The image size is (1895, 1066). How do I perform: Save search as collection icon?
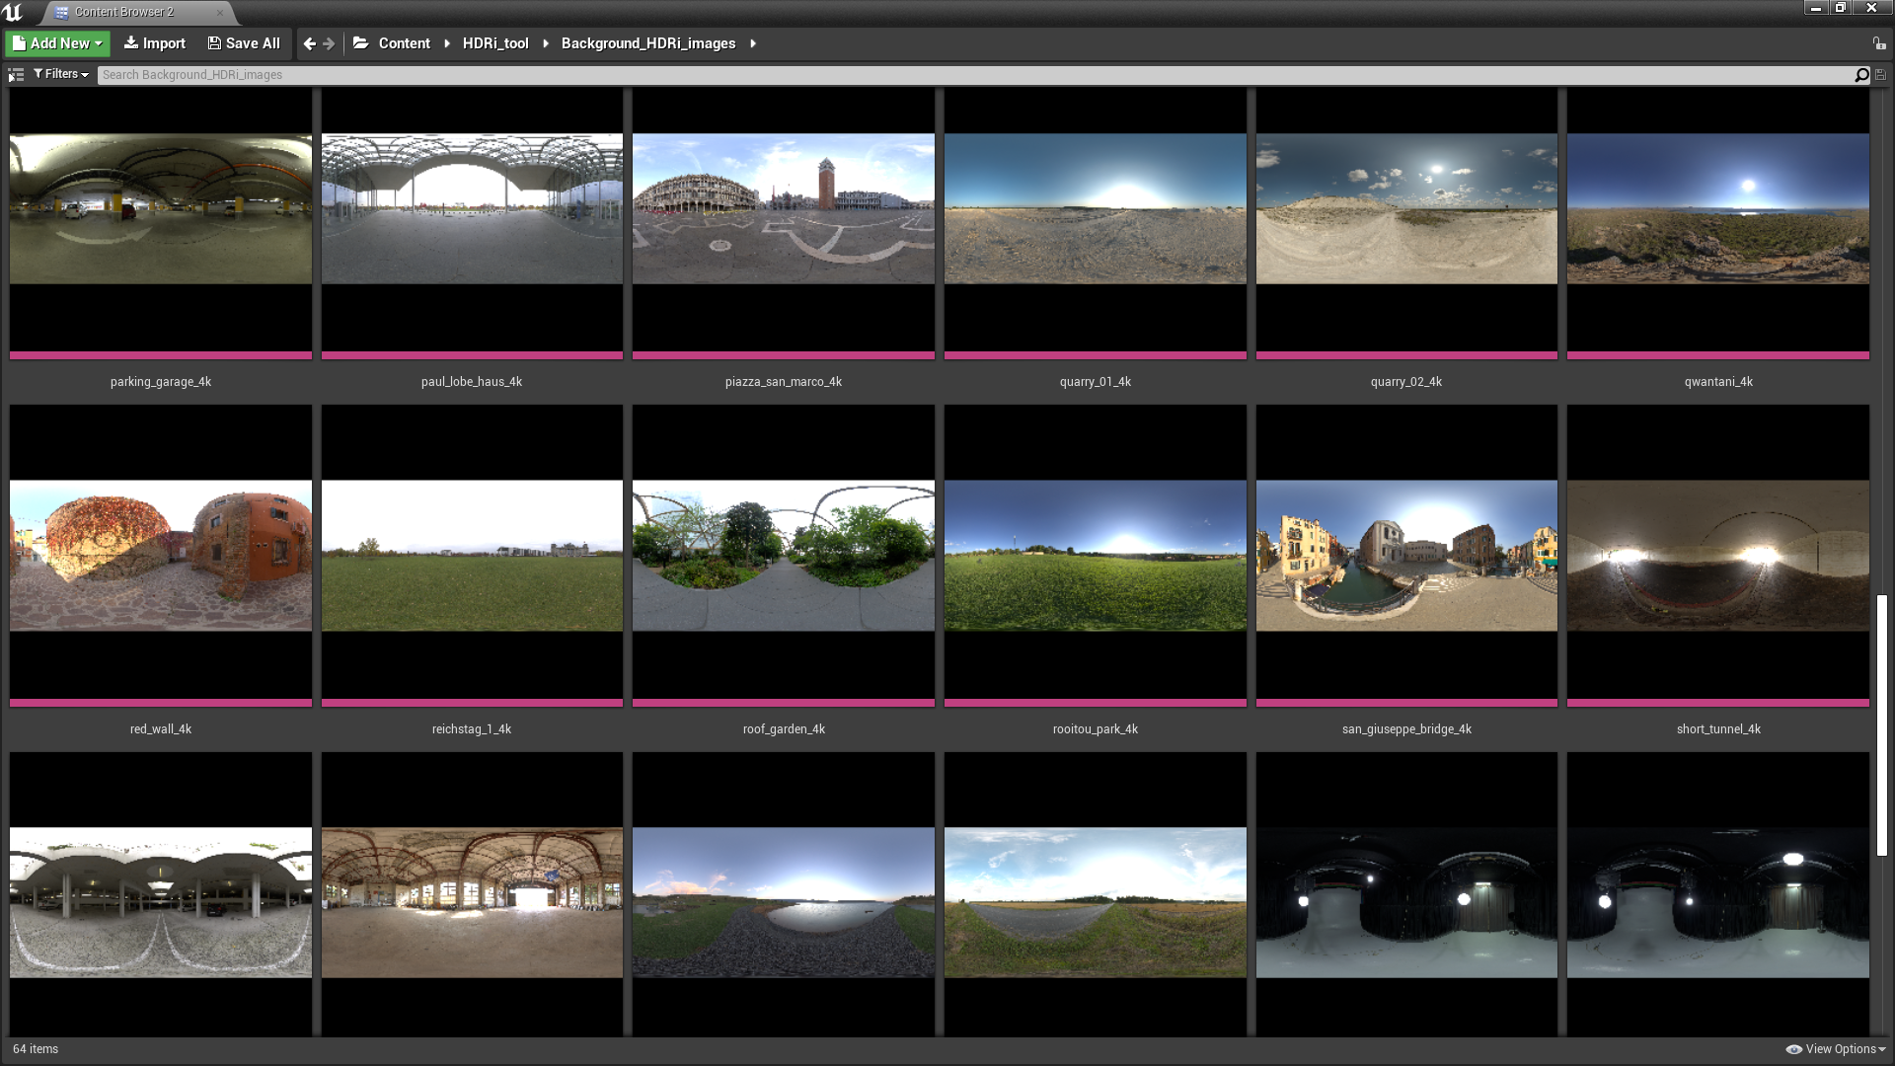tap(1880, 75)
